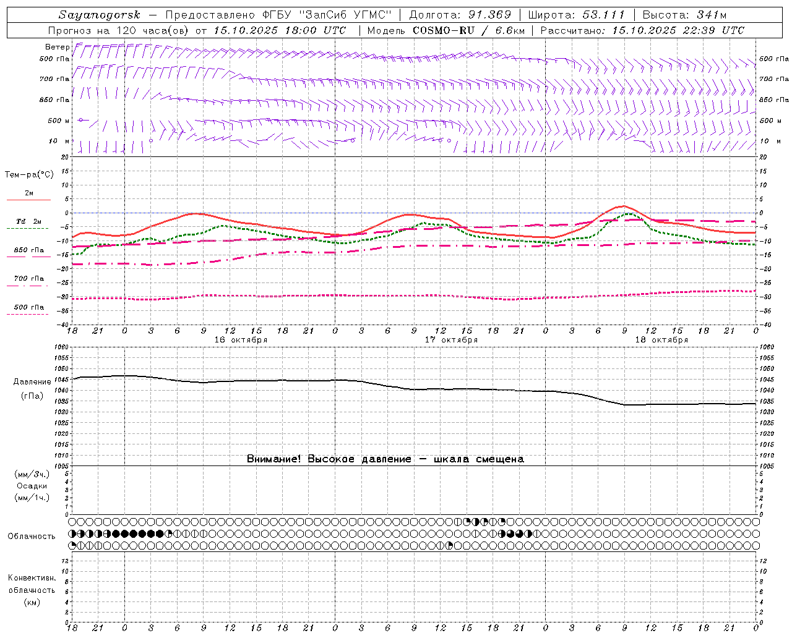792x633 pixels.
Task: Click the 'Тем-ра(°C)' axis title
Action: pyautogui.click(x=29, y=175)
